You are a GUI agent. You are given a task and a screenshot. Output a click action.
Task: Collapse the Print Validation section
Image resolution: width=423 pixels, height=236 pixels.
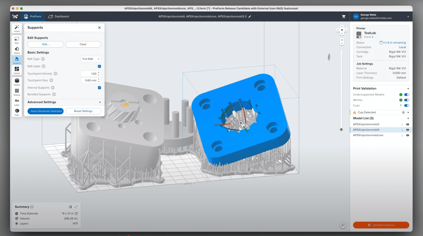click(408, 89)
